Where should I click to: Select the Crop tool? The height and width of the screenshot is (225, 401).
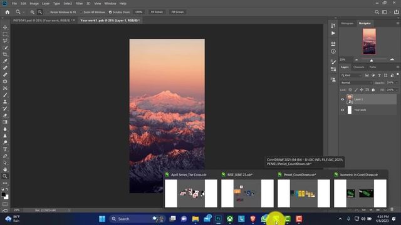[x=5, y=54]
